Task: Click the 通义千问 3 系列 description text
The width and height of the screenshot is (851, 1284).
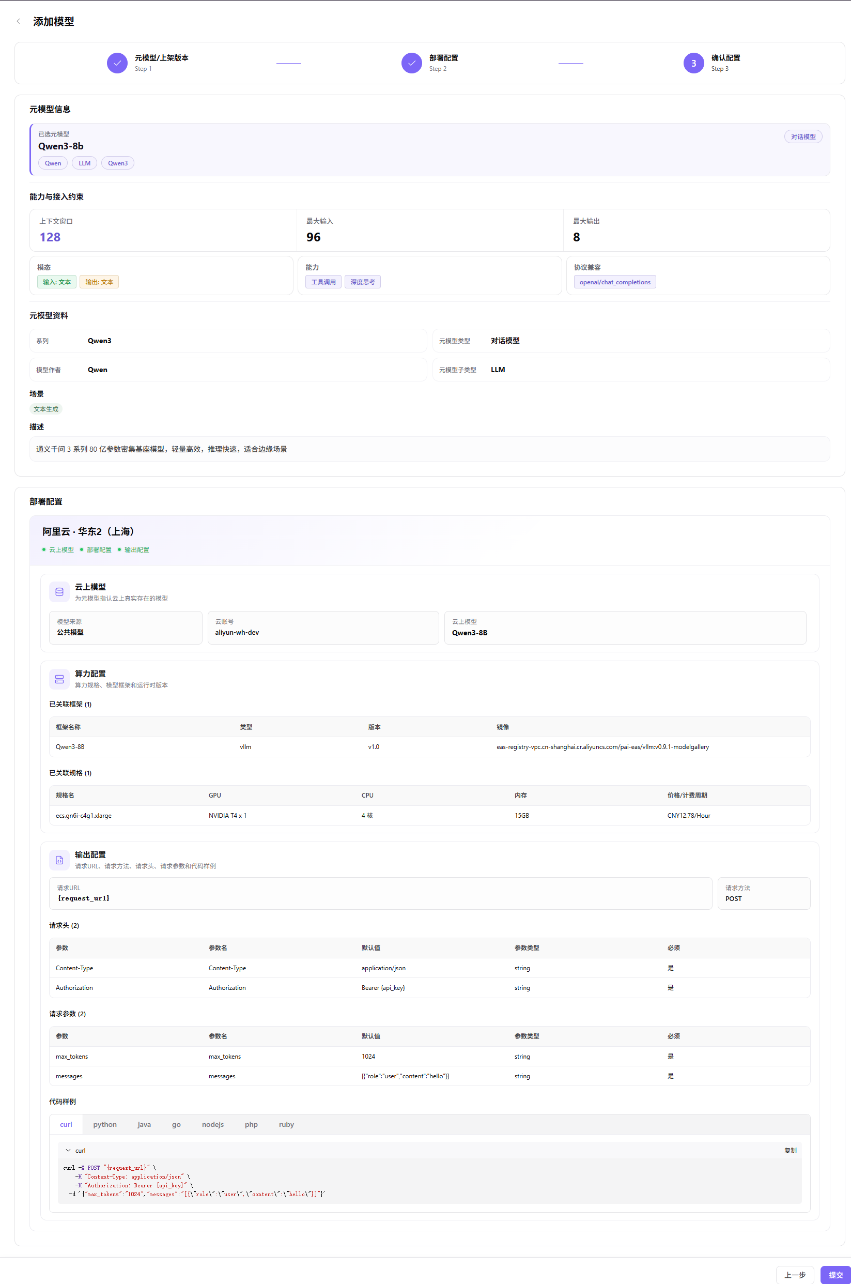Action: pos(162,449)
